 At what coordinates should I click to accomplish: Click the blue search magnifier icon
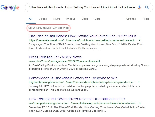[147, 8]
